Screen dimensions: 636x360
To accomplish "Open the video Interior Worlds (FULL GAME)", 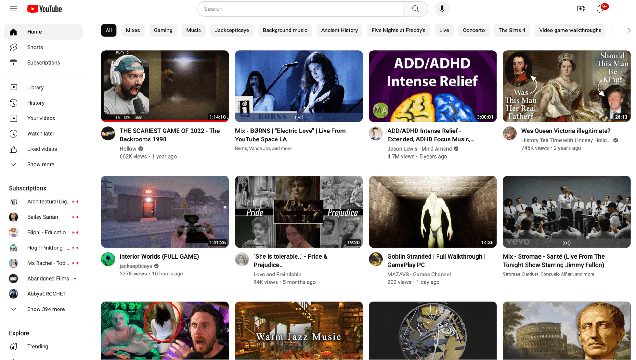I will coord(159,256).
